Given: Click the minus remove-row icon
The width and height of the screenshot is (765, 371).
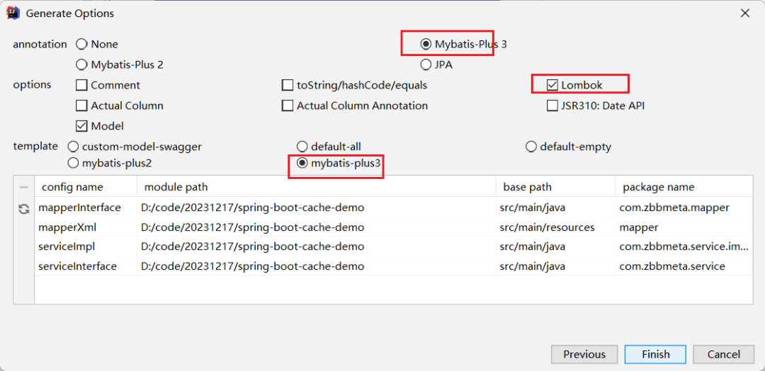Looking at the screenshot, I should (24, 188).
